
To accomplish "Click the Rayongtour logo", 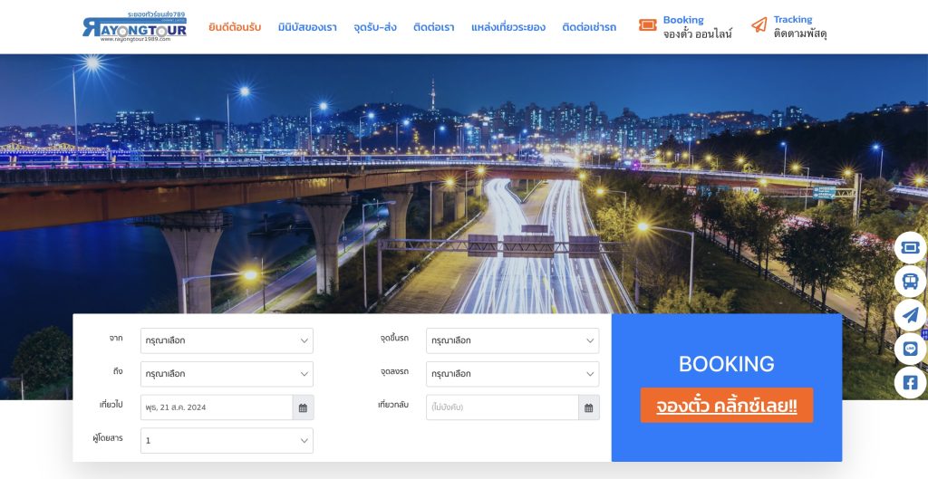I will (134, 27).
